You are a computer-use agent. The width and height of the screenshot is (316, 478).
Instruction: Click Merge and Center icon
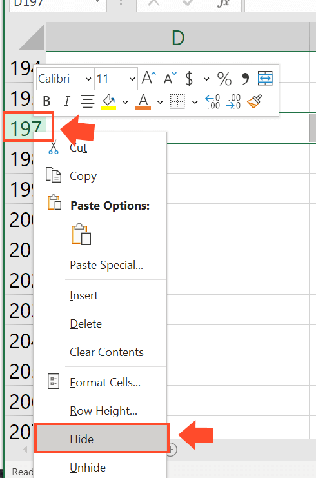[x=265, y=78]
